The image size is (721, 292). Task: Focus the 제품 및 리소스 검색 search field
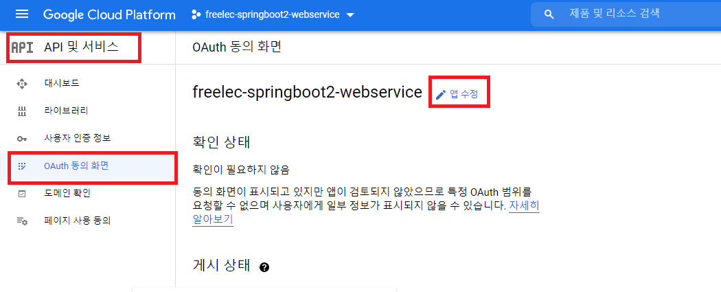(x=626, y=14)
